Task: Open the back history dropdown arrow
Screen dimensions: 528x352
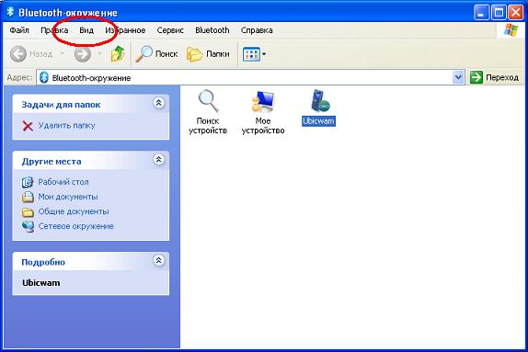Action: [63, 54]
